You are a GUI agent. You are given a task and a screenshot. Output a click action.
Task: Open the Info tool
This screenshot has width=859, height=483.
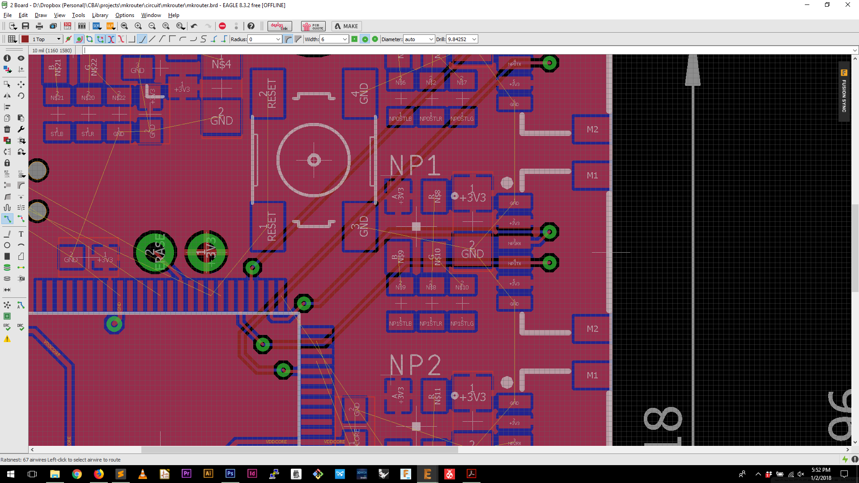pyautogui.click(x=7, y=58)
